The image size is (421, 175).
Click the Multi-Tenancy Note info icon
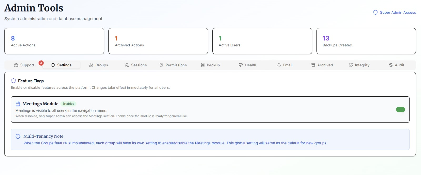click(18, 136)
